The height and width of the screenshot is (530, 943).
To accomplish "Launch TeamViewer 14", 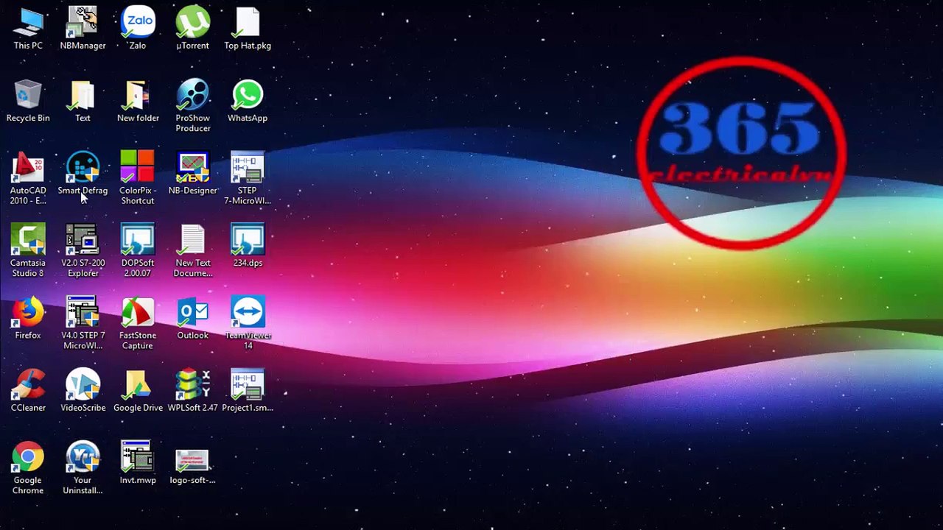I will pyautogui.click(x=248, y=323).
